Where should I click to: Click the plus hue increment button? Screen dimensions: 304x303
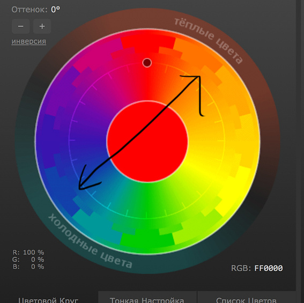42,26
